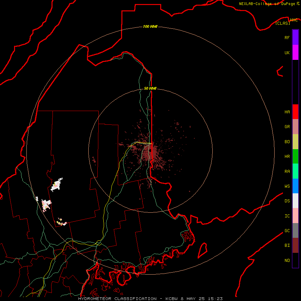Click the RF legend label
Screen dimensions: 301x301
[287, 37]
